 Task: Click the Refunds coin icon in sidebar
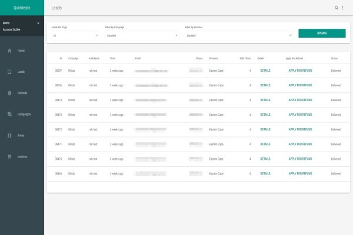(x=9, y=93)
